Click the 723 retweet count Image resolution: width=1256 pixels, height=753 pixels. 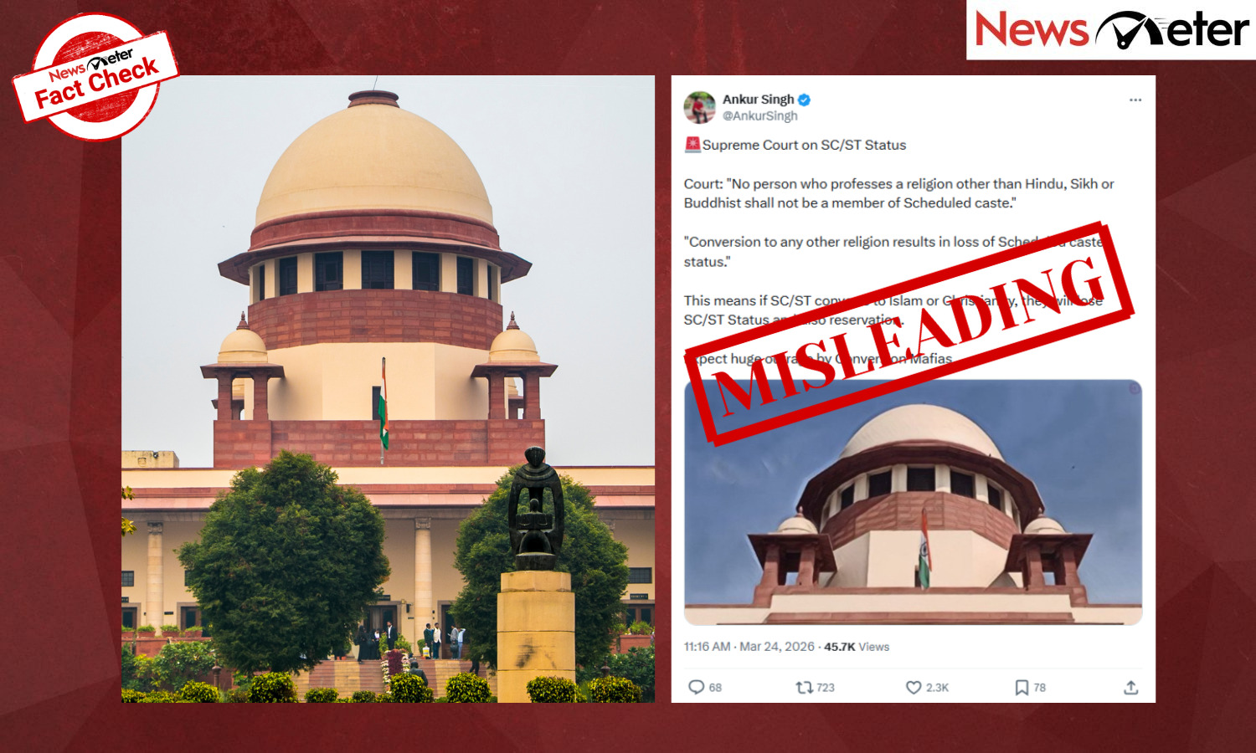(826, 688)
